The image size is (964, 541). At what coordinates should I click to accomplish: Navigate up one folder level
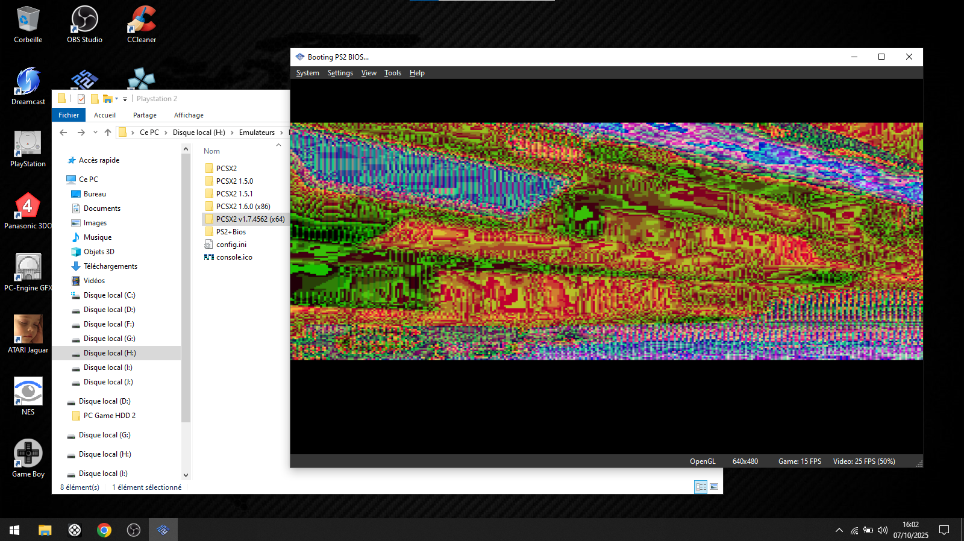pyautogui.click(x=108, y=133)
